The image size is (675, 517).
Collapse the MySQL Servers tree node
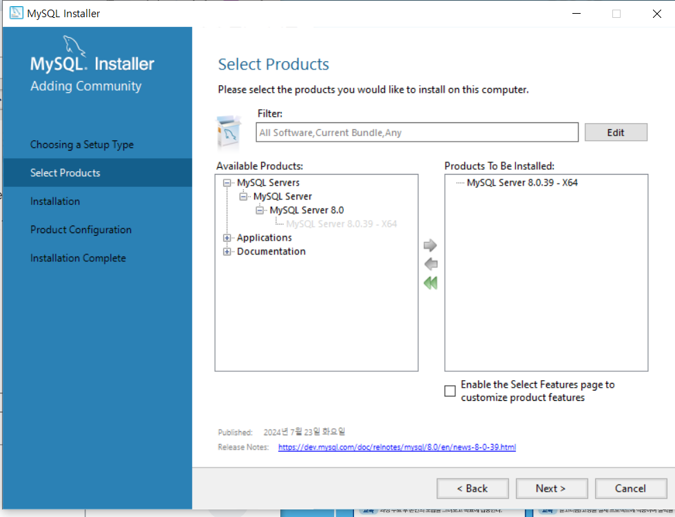click(x=227, y=183)
